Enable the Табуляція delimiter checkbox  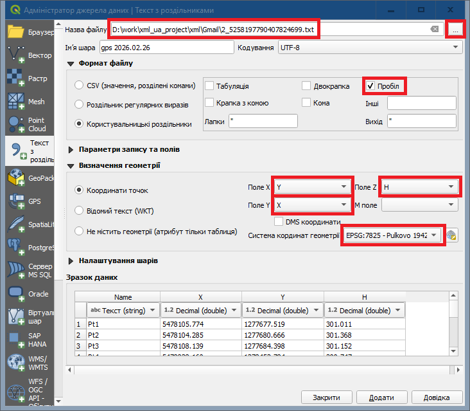(x=210, y=86)
